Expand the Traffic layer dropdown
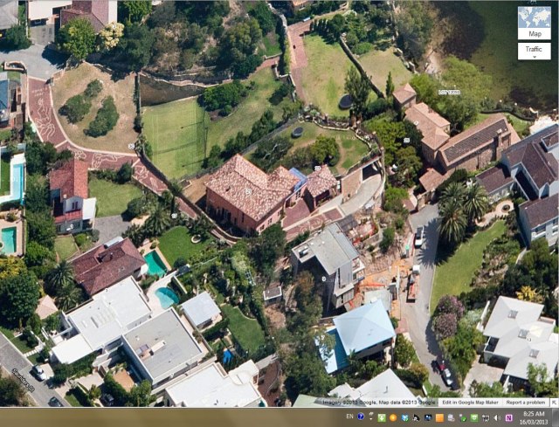The width and height of the screenshot is (559, 427). click(534, 52)
